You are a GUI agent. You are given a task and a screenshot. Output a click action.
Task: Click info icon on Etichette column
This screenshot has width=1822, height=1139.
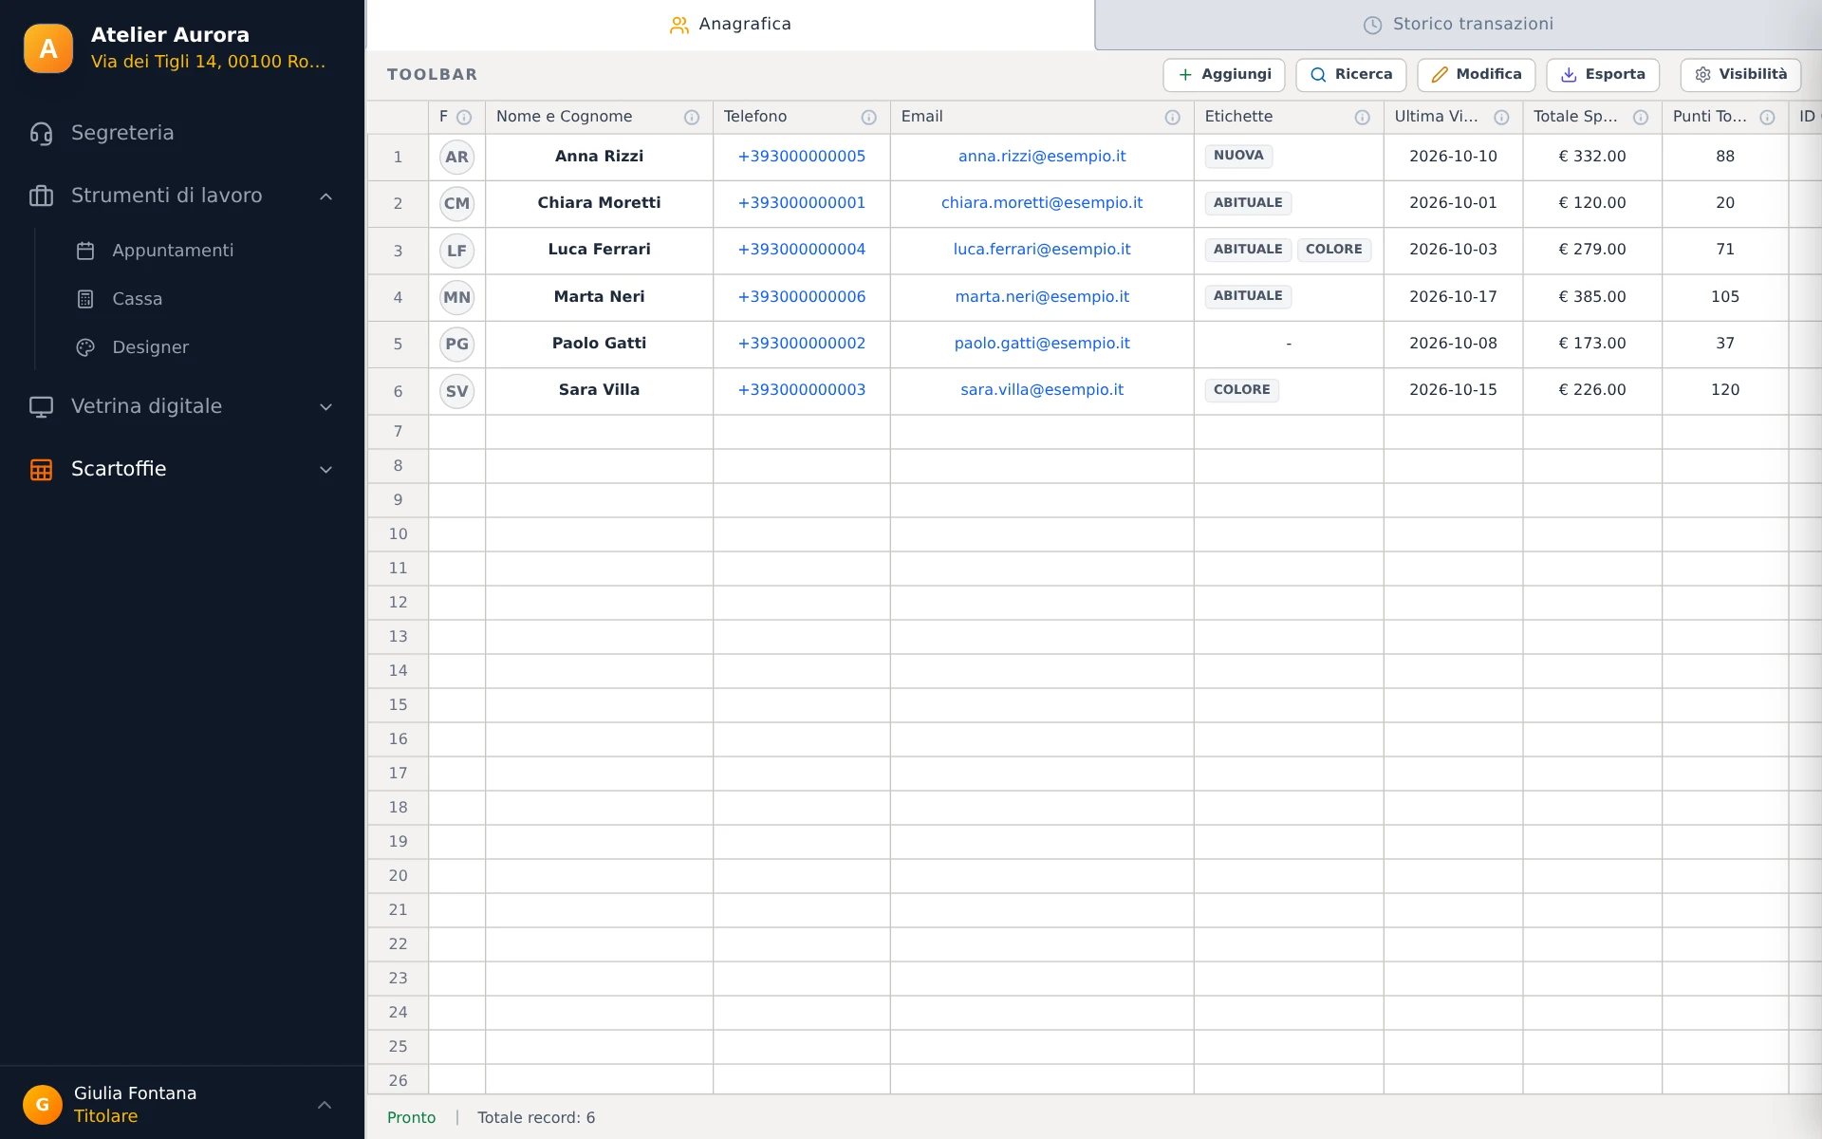click(1362, 117)
